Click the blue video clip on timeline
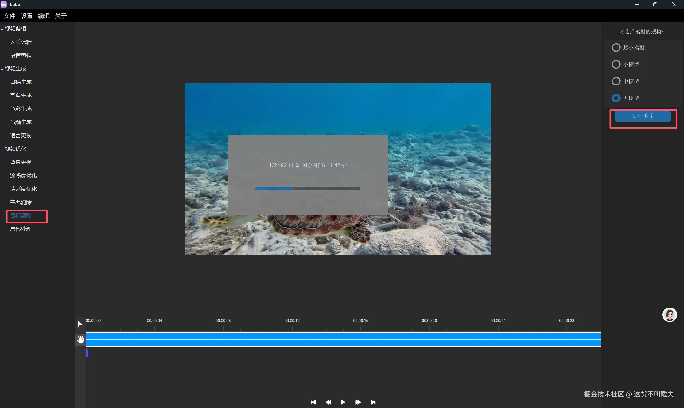This screenshot has height=408, width=684. (343, 339)
